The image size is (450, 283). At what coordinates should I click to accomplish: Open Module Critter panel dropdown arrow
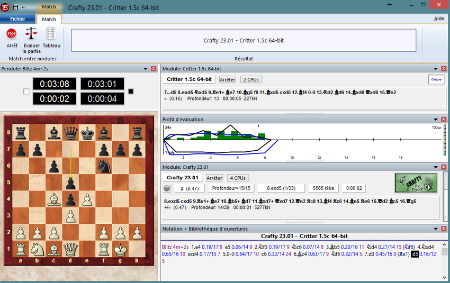[x=436, y=69]
